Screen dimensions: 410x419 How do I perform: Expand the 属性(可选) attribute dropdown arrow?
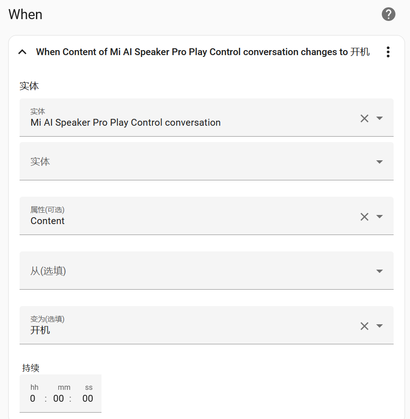click(380, 216)
